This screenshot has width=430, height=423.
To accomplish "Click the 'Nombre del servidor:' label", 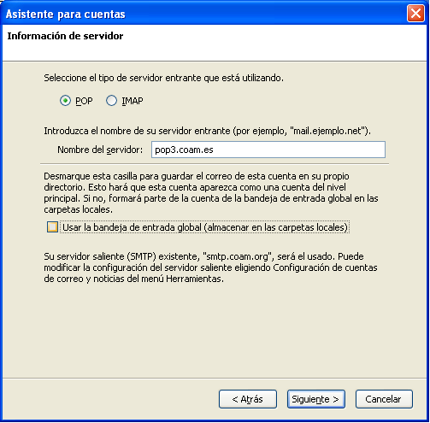I will tap(100, 150).
